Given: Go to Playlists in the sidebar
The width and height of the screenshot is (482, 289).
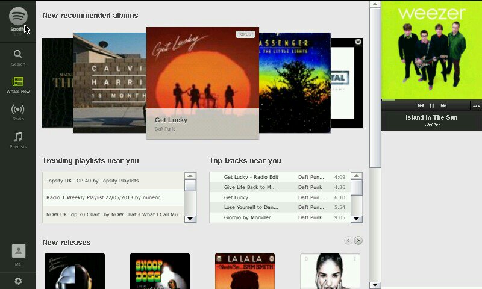Looking at the screenshot, I should click(18, 140).
